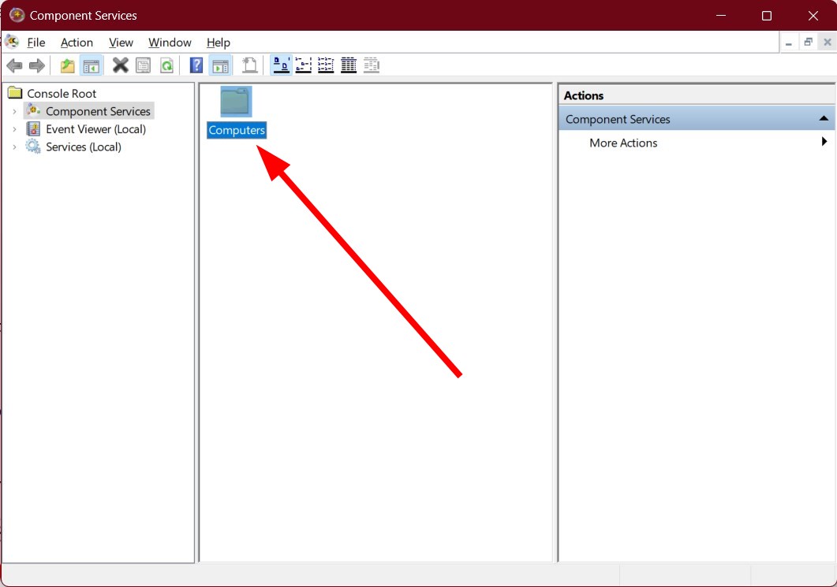Click the Back arrow toolbar button
837x587 pixels.
[14, 65]
